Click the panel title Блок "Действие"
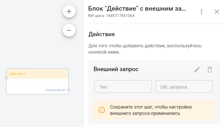 (x=137, y=9)
